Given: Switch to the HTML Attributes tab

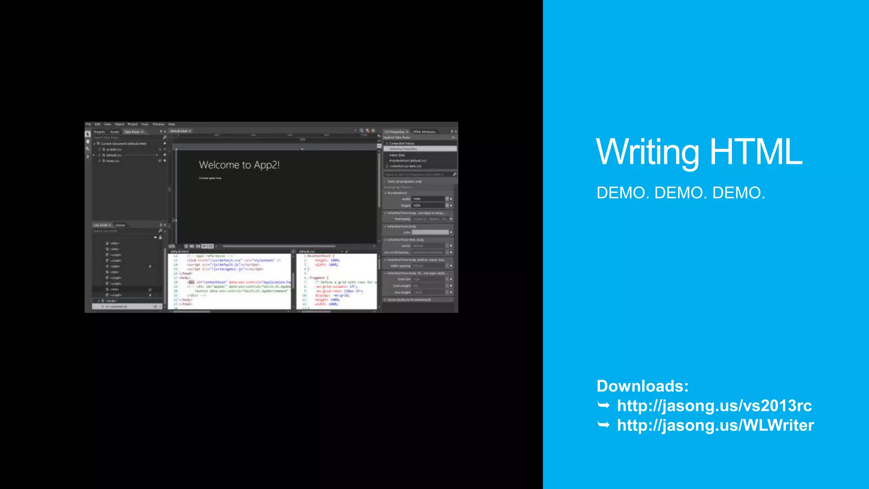Looking at the screenshot, I should click(424, 132).
